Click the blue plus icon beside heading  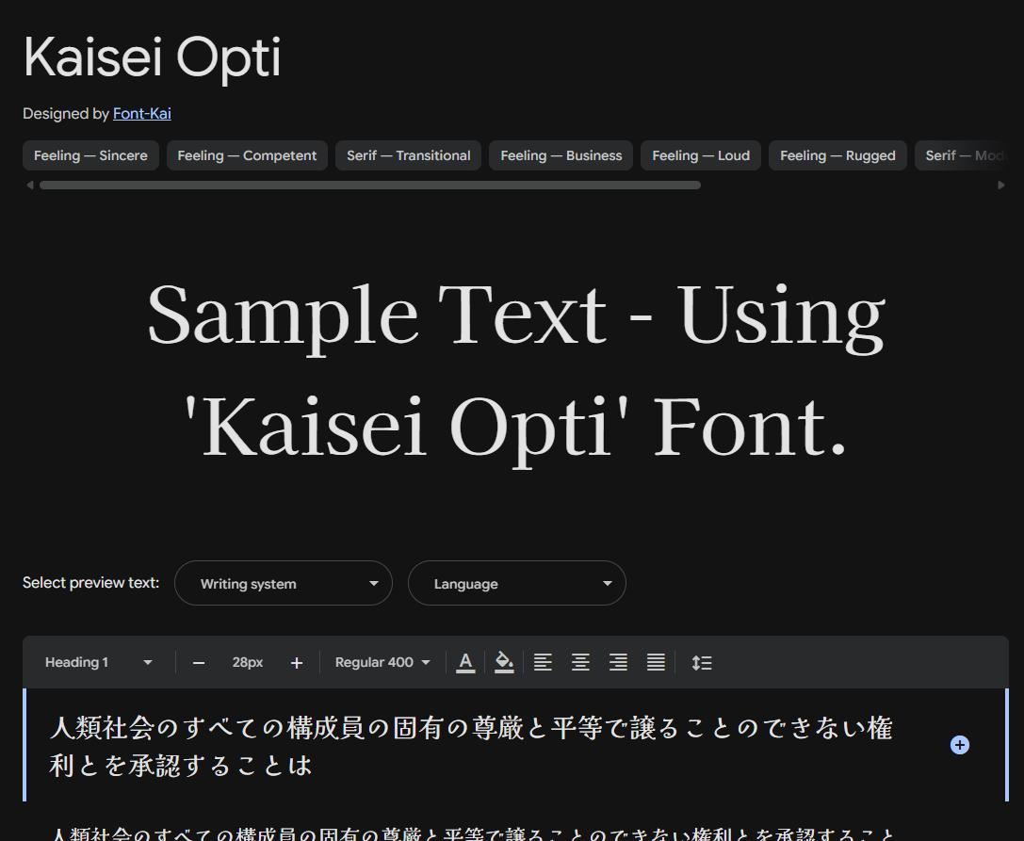click(x=959, y=745)
